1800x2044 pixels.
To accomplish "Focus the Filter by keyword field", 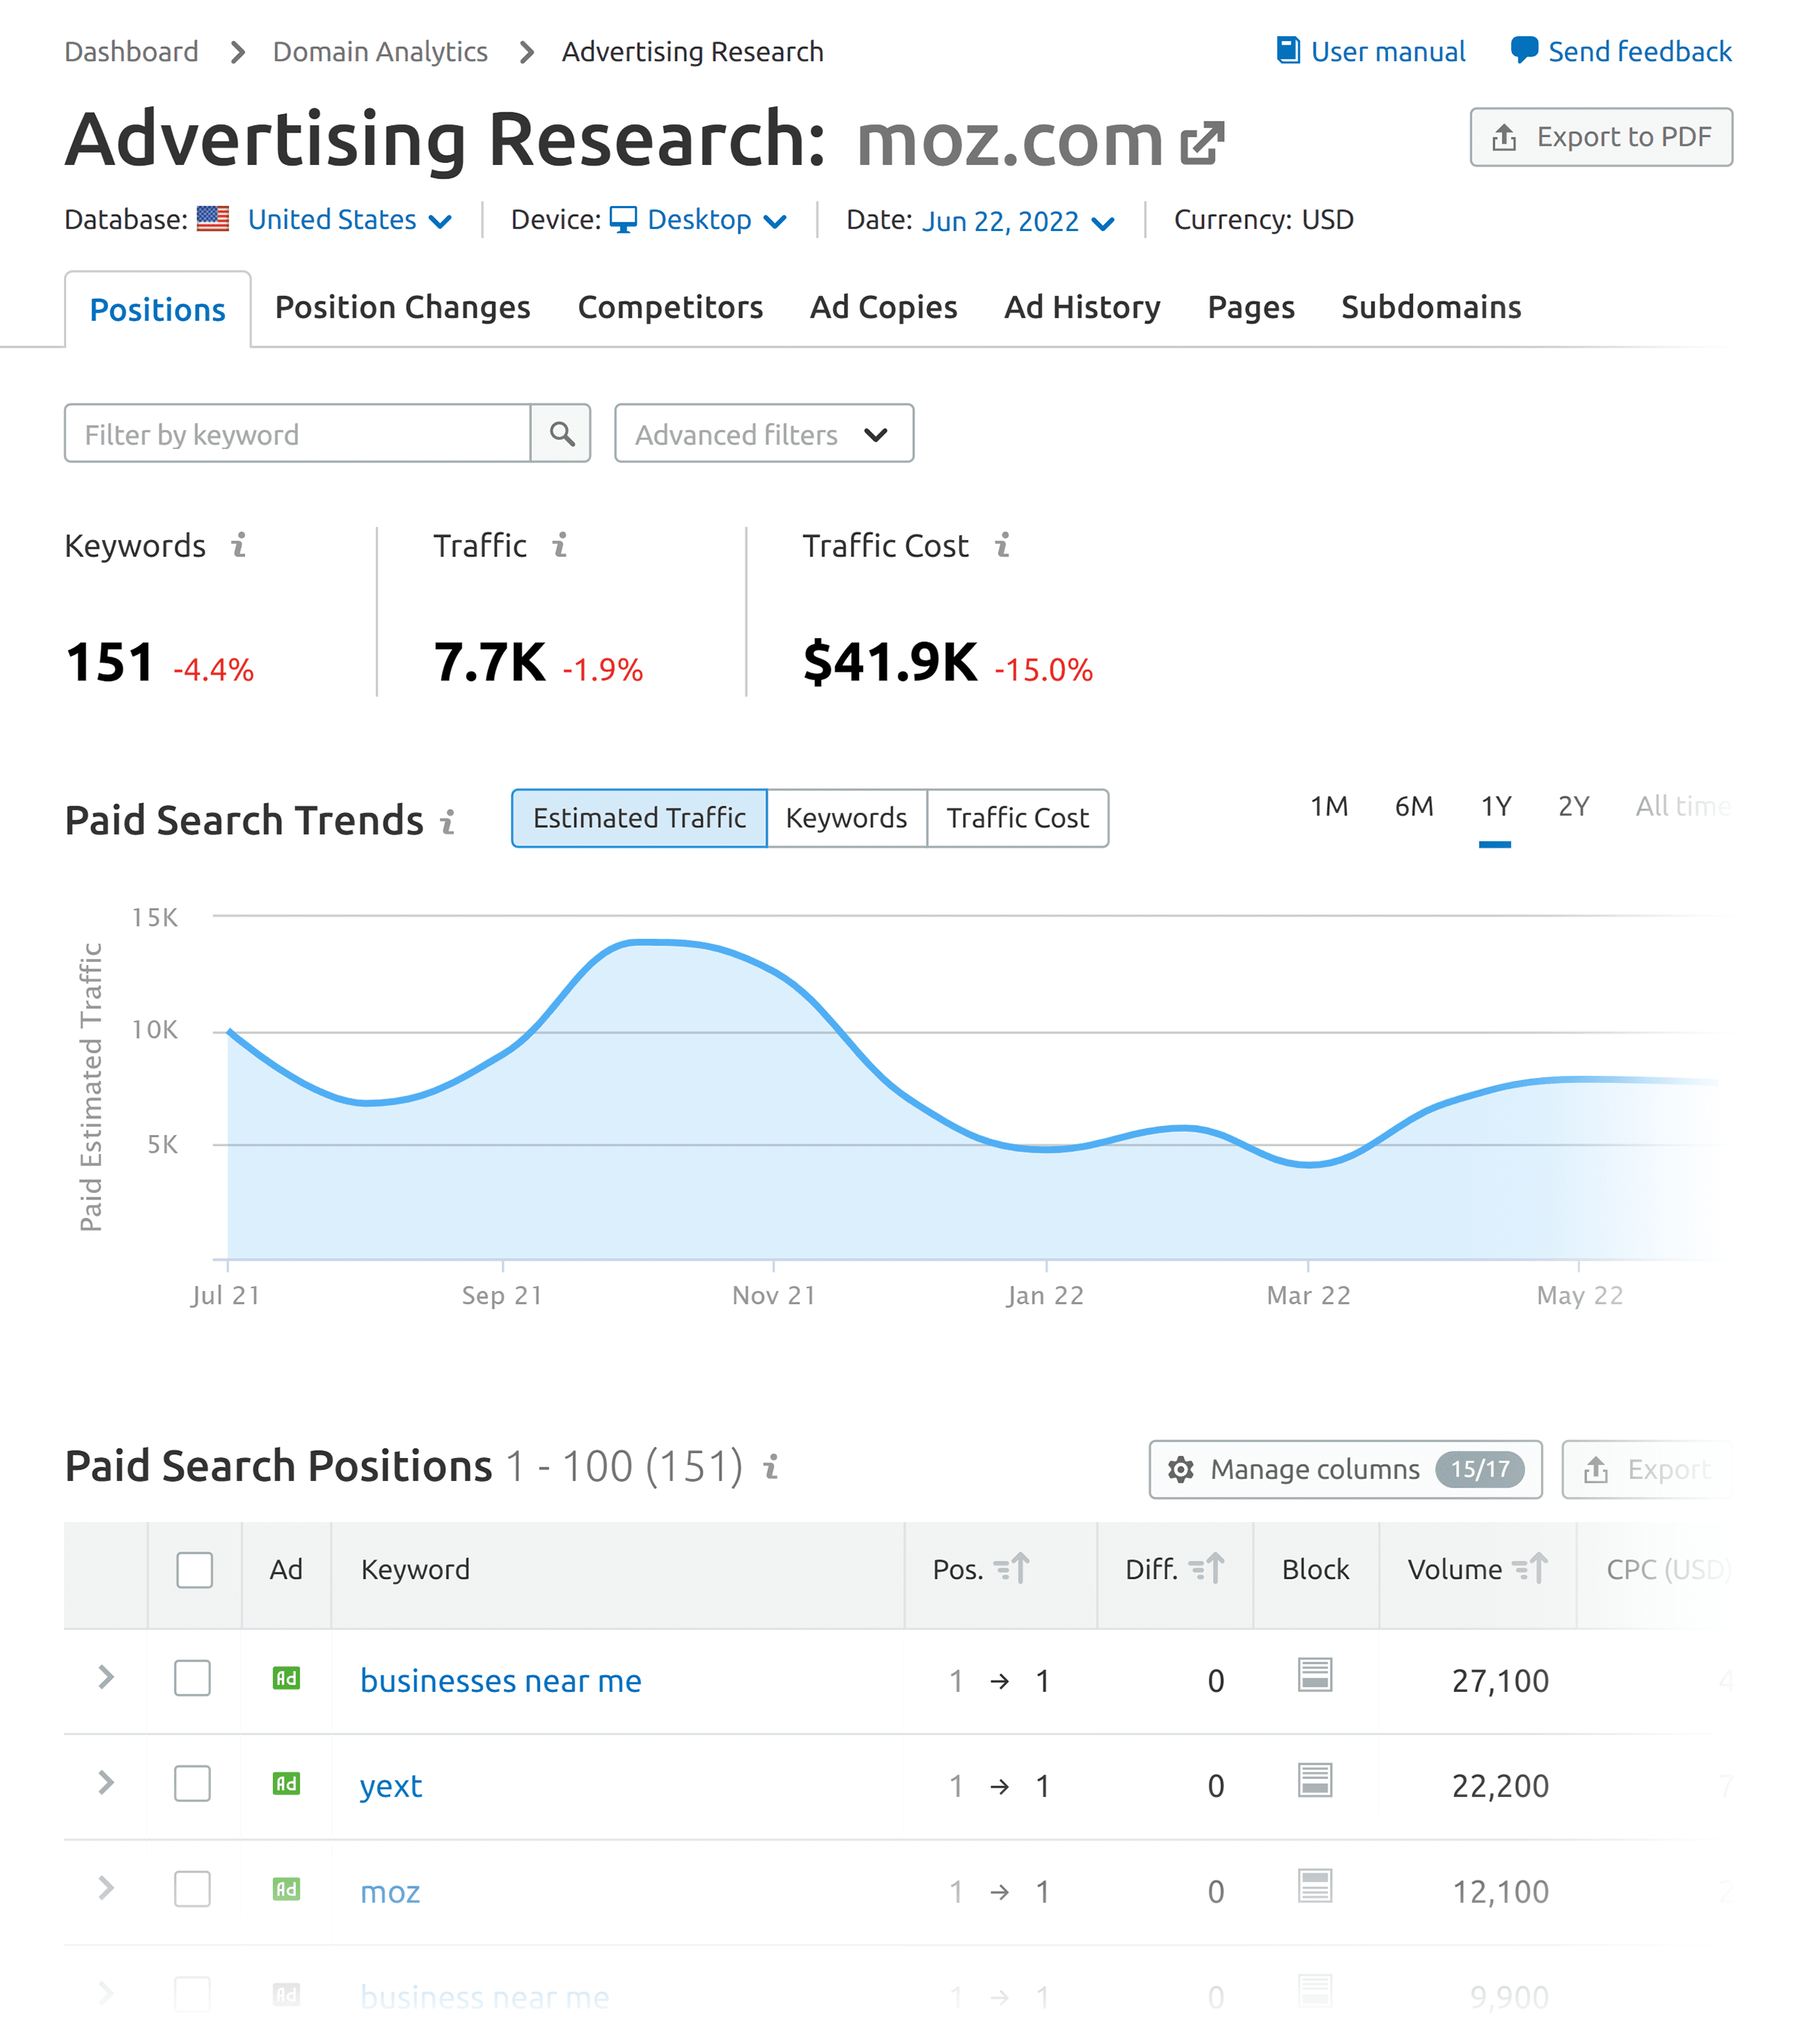I will point(297,434).
